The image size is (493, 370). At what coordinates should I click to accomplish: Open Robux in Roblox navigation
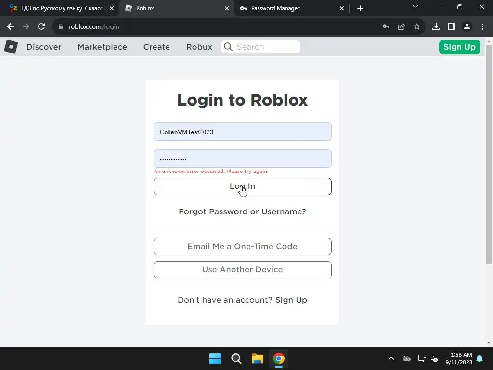tap(199, 47)
